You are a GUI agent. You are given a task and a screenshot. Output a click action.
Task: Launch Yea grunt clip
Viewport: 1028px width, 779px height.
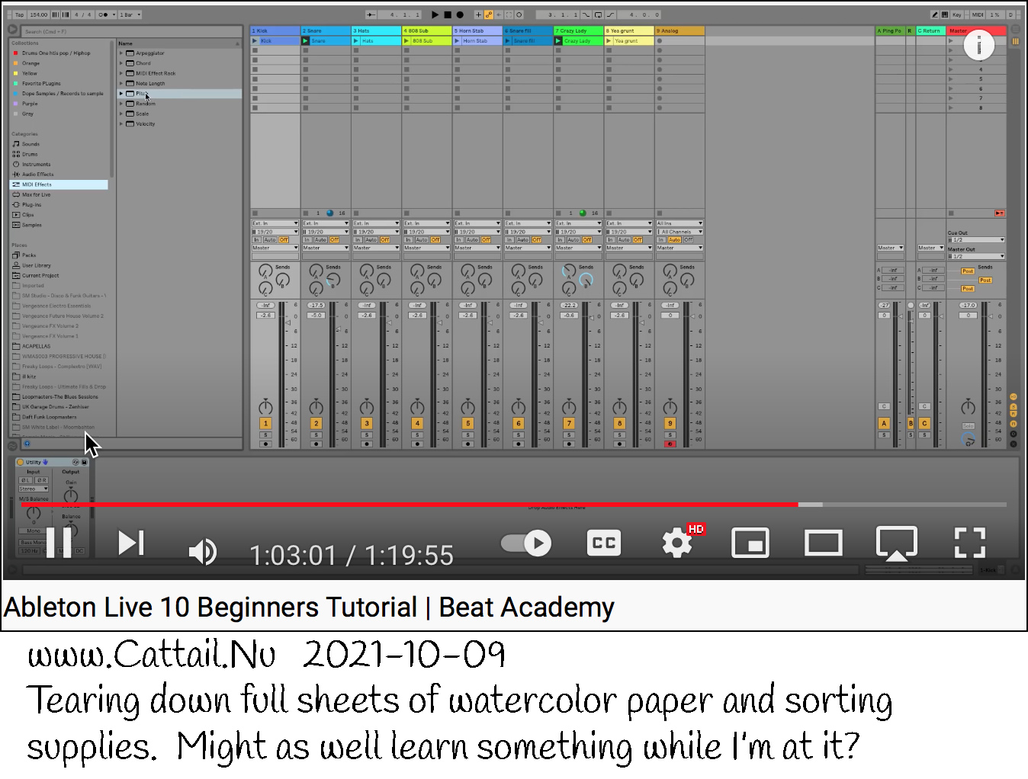pyautogui.click(x=609, y=41)
